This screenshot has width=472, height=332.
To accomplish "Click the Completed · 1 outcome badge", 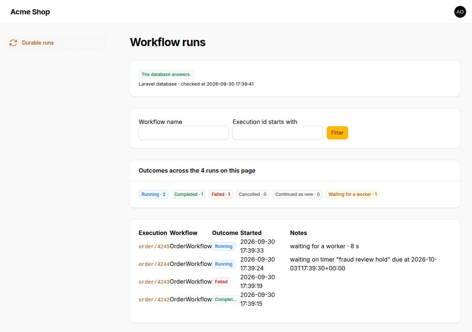I will (x=188, y=194).
